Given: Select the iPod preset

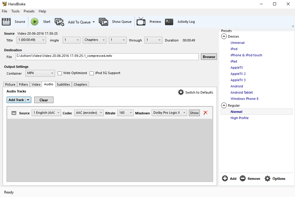Looking at the screenshot, I should pos(234,49).
